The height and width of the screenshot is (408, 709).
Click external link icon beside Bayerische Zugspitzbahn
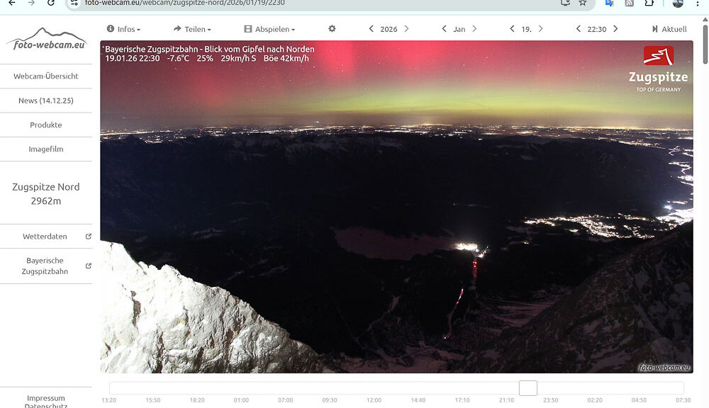click(x=89, y=266)
